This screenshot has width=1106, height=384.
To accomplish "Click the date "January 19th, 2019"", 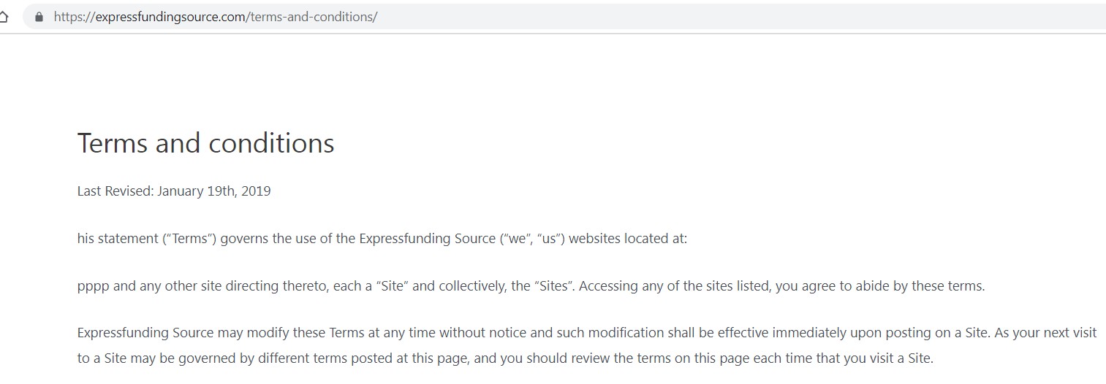I will point(214,191).
